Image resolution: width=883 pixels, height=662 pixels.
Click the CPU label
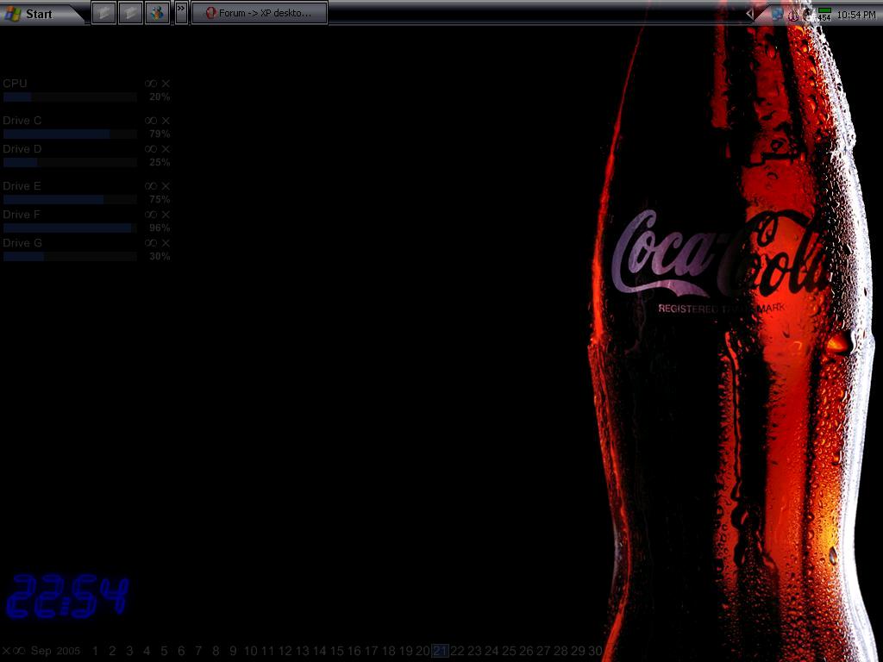[x=15, y=84]
